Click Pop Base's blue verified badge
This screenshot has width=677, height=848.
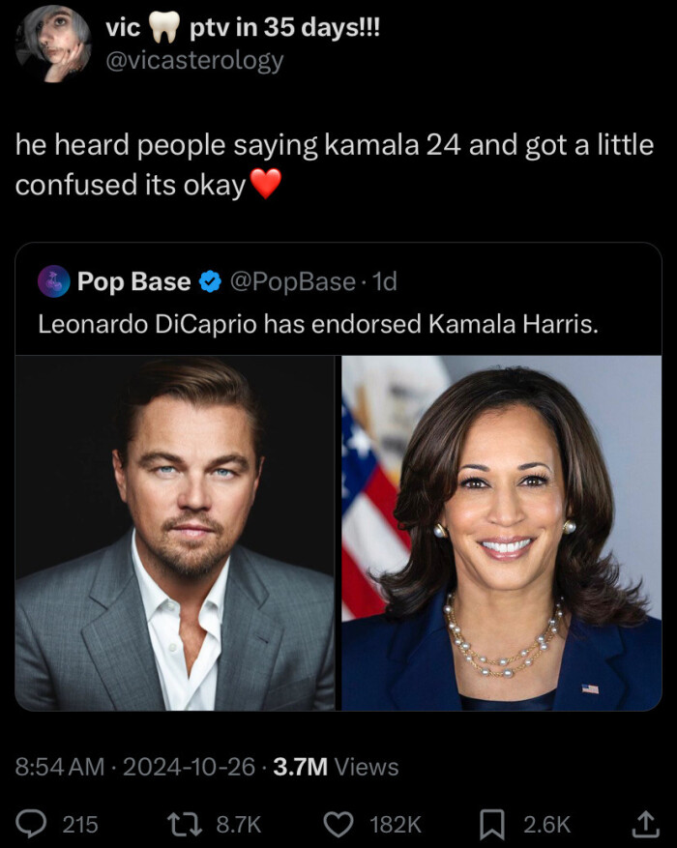click(210, 281)
